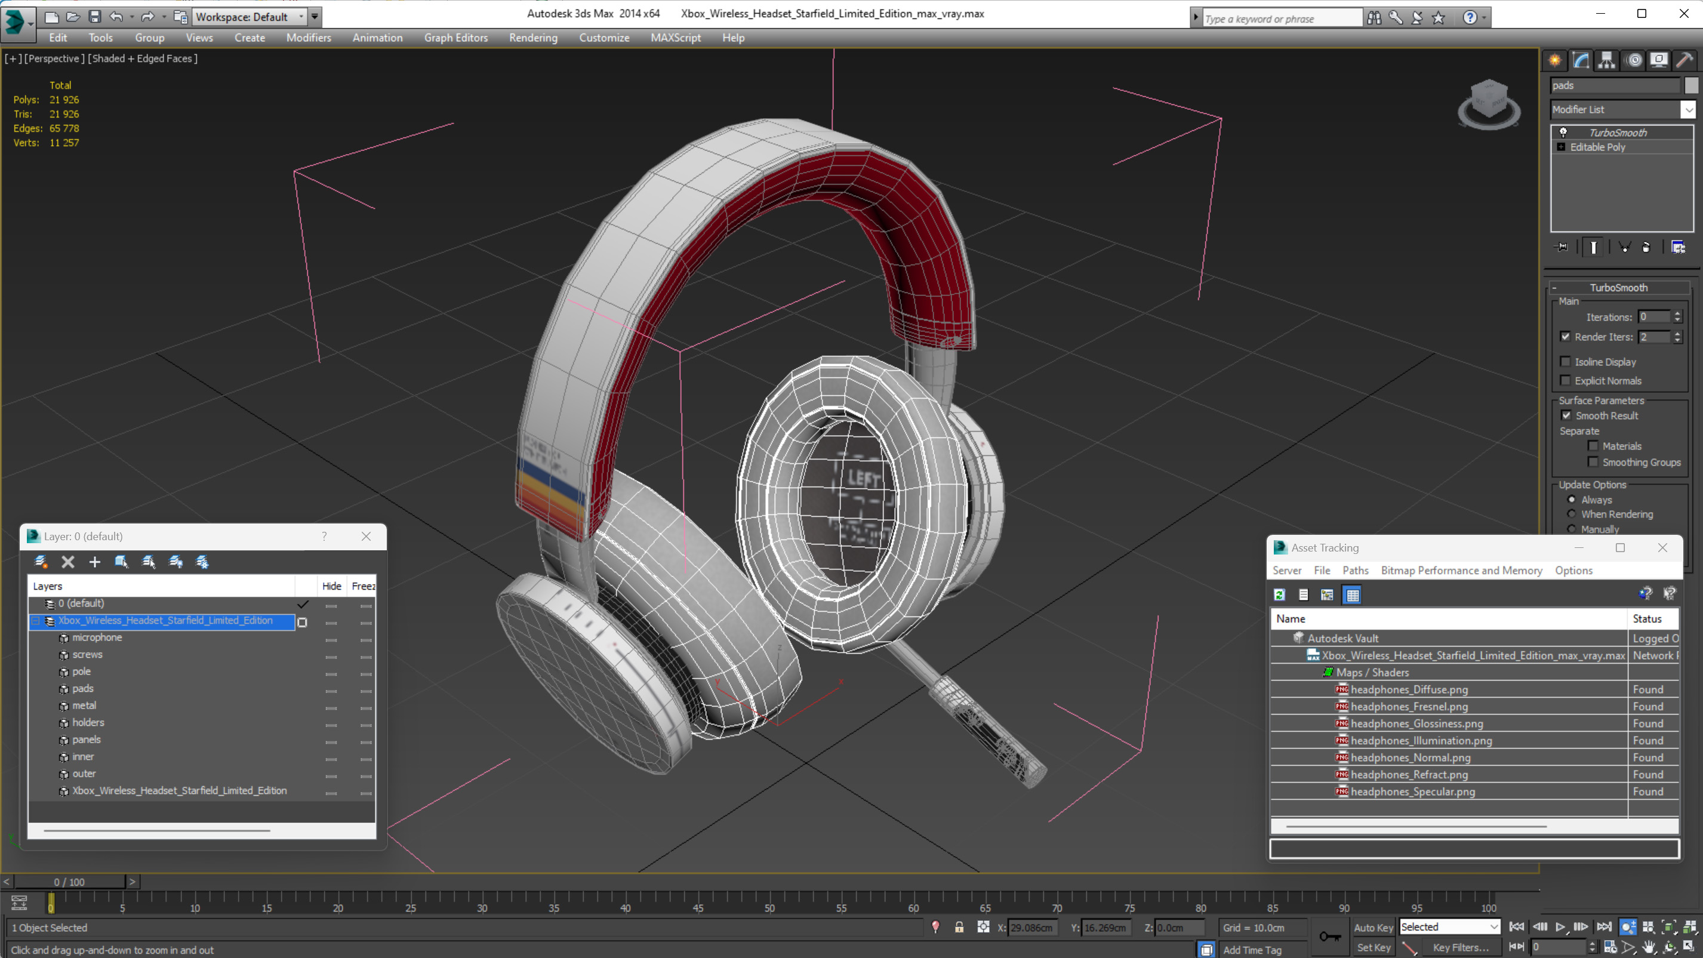Screen dimensions: 1703x958
Task: Open the Utilities command panel tab
Action: [1684, 60]
